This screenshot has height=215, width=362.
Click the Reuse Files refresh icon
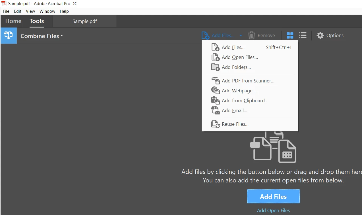(x=216, y=124)
